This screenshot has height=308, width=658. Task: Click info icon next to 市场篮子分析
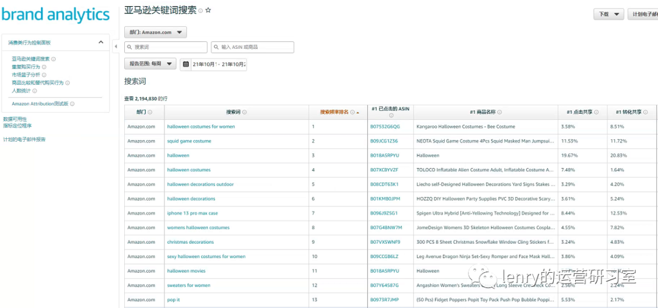pos(44,75)
